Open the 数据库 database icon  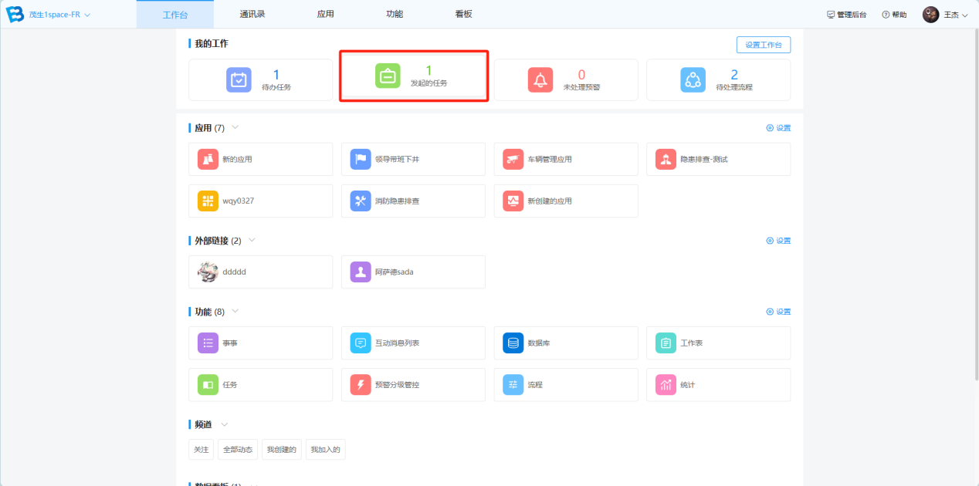513,343
